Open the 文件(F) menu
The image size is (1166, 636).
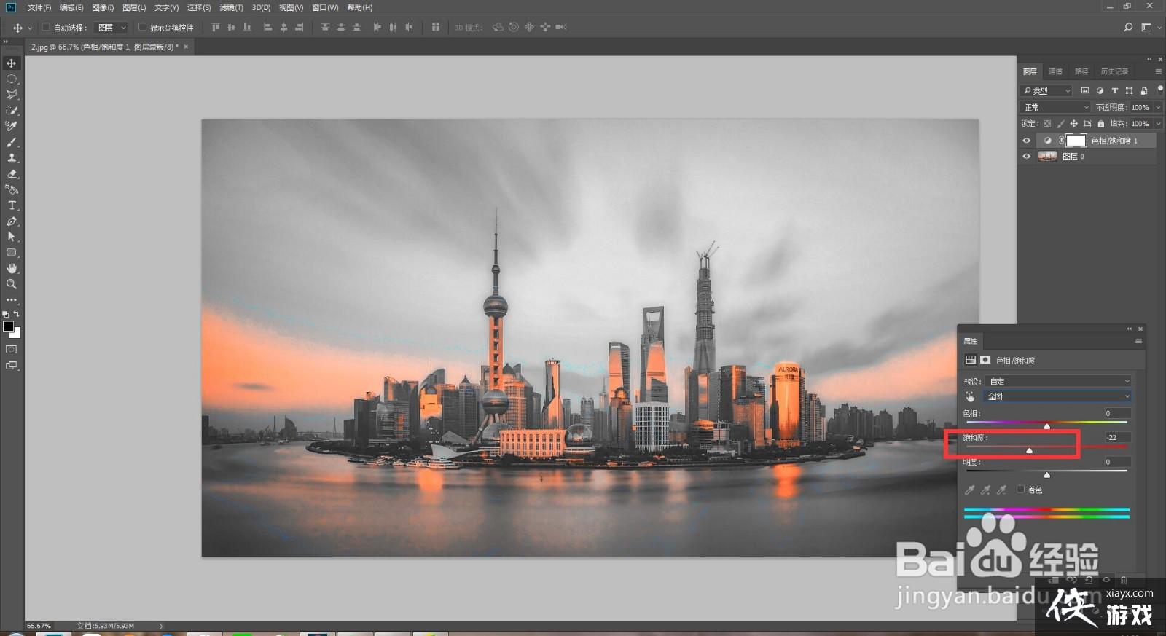coord(39,7)
